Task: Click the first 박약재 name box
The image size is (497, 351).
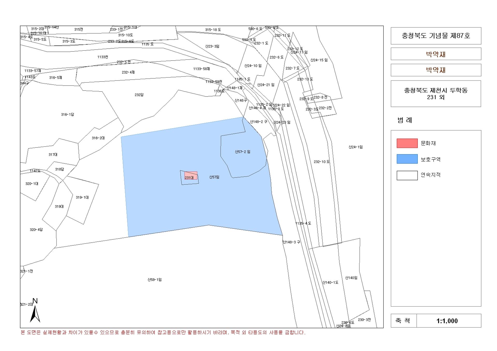Action: point(436,54)
